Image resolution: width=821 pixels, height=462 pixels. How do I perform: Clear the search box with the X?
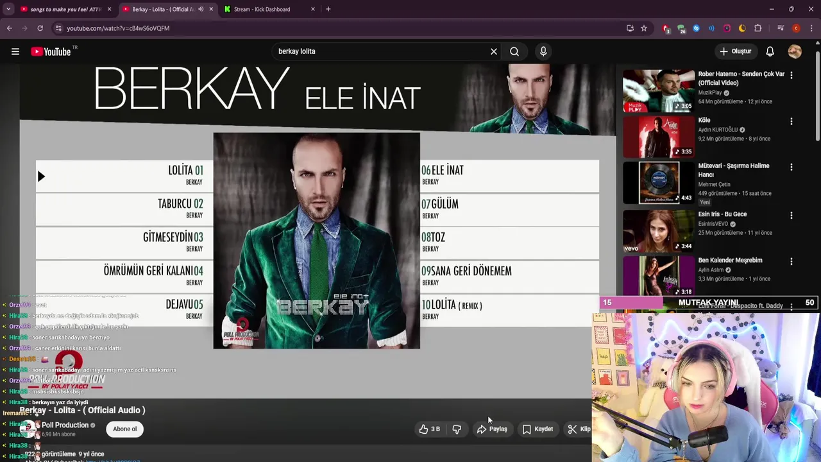[494, 51]
